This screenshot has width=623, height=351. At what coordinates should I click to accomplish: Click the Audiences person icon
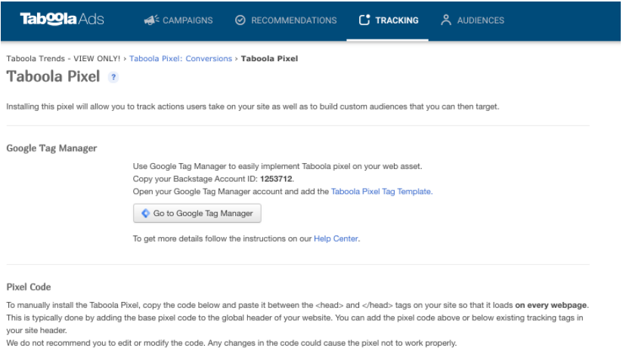coord(446,20)
